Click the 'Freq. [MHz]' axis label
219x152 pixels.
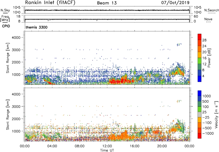coord(5,18)
